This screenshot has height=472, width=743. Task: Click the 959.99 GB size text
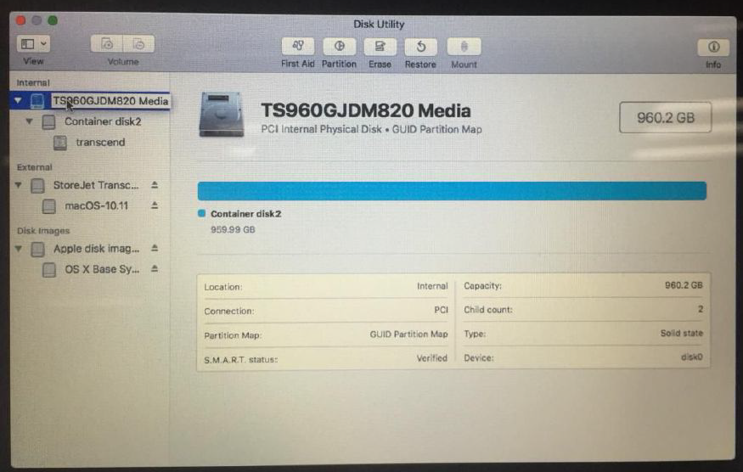pos(233,229)
